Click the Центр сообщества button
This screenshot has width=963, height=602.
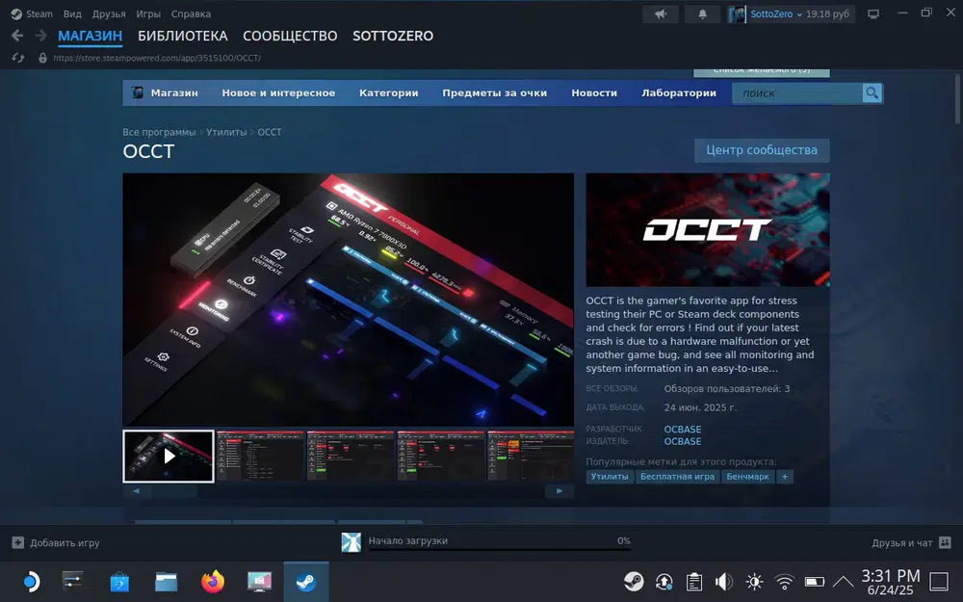pyautogui.click(x=762, y=150)
